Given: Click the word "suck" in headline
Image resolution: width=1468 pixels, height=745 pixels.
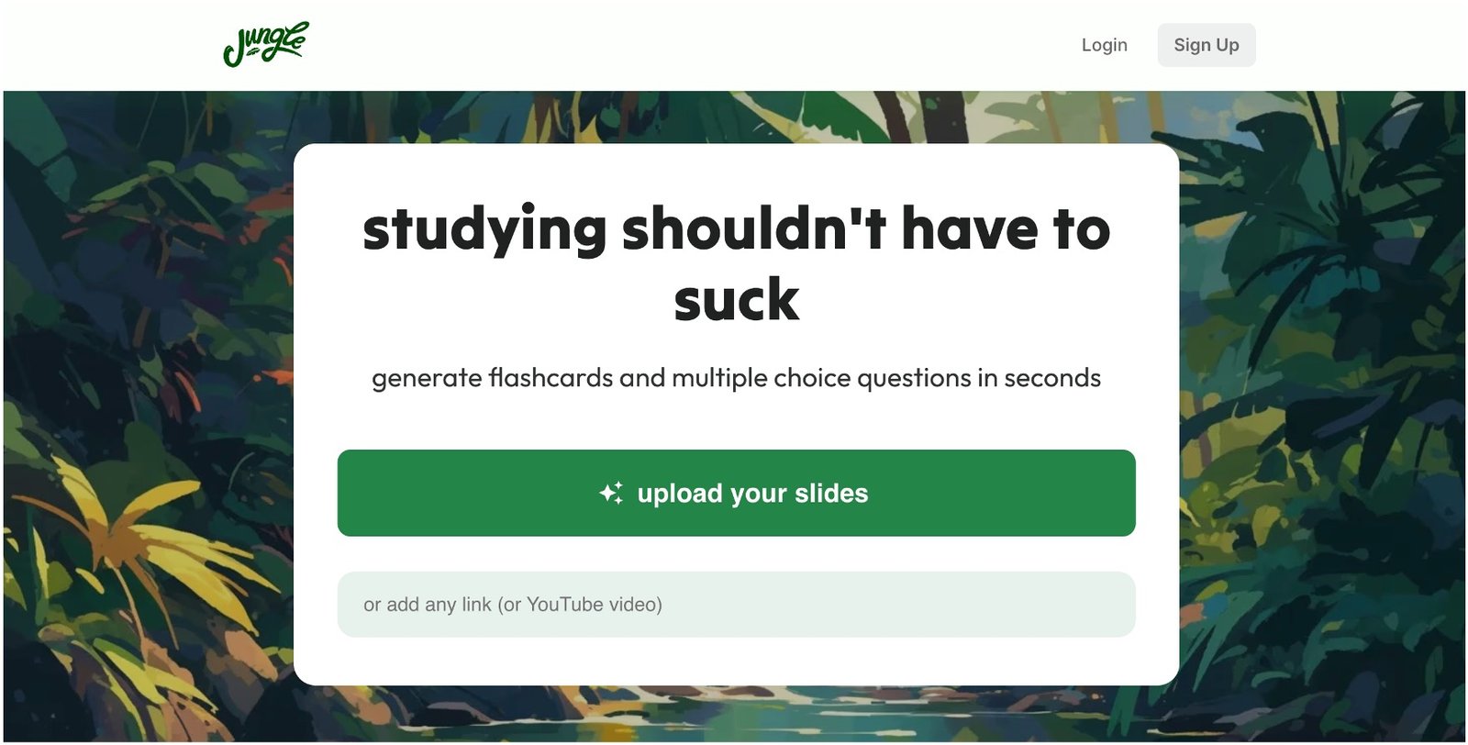Looking at the screenshot, I should 736,300.
